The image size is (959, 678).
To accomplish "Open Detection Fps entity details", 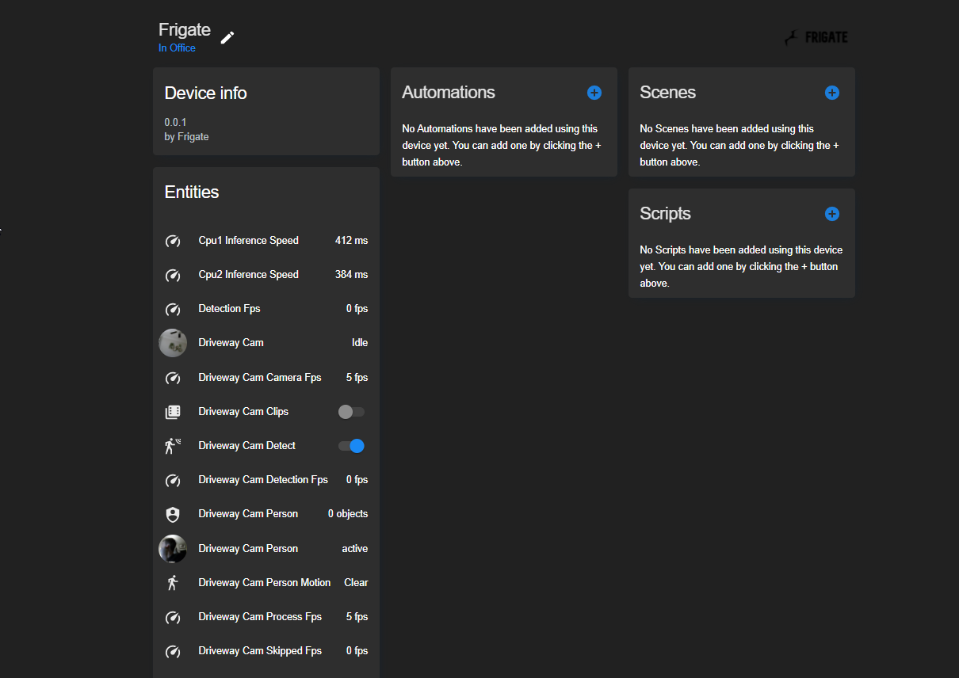I will click(x=229, y=309).
